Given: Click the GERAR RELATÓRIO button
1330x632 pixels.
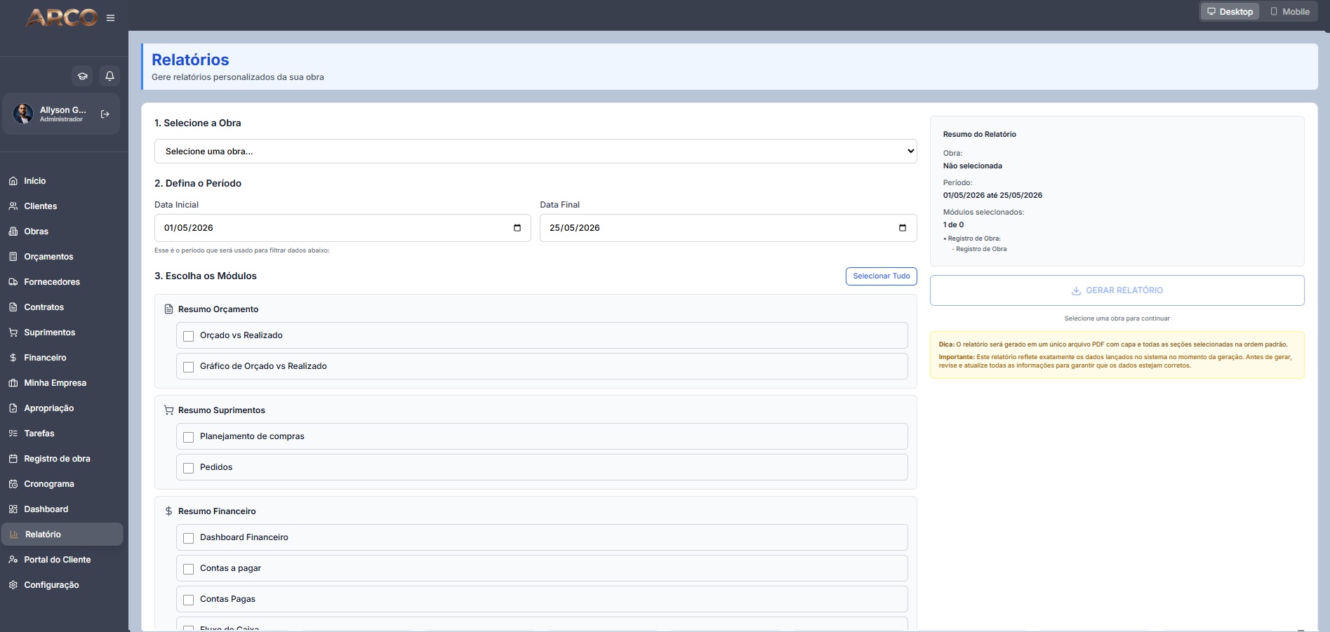Looking at the screenshot, I should pos(1117,290).
